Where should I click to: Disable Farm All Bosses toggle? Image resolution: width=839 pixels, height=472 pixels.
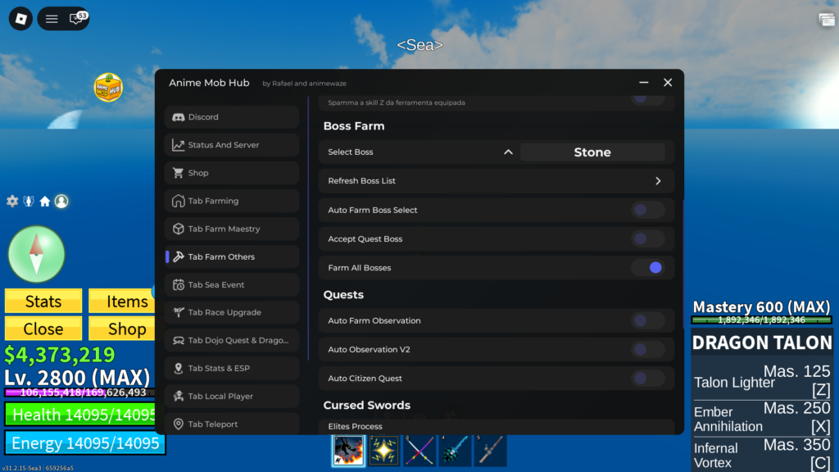tap(647, 268)
